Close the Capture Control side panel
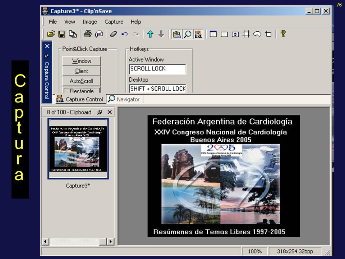This screenshot has height=259, width=345. (x=47, y=46)
